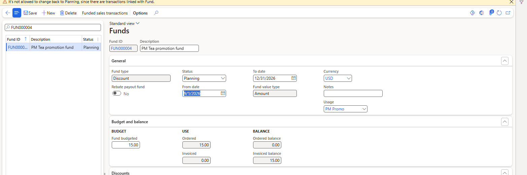
Task: Open action pane search magnifier
Action: (156, 13)
